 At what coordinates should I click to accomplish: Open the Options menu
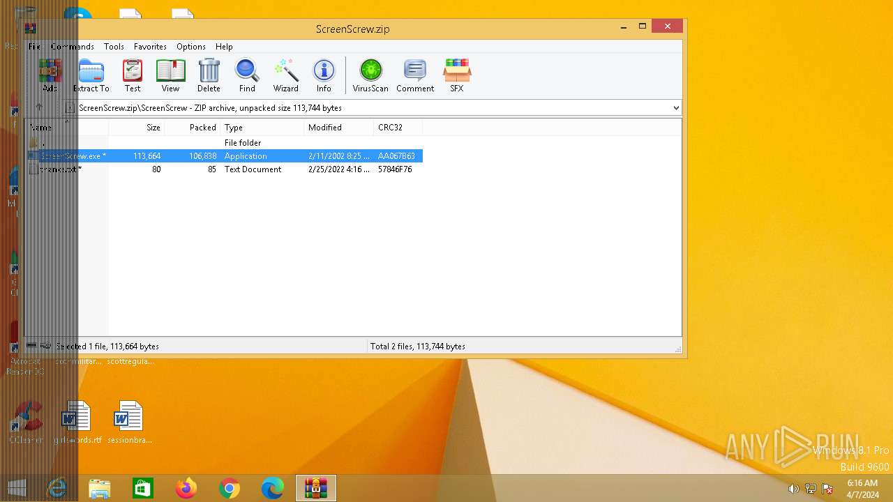pos(190,47)
